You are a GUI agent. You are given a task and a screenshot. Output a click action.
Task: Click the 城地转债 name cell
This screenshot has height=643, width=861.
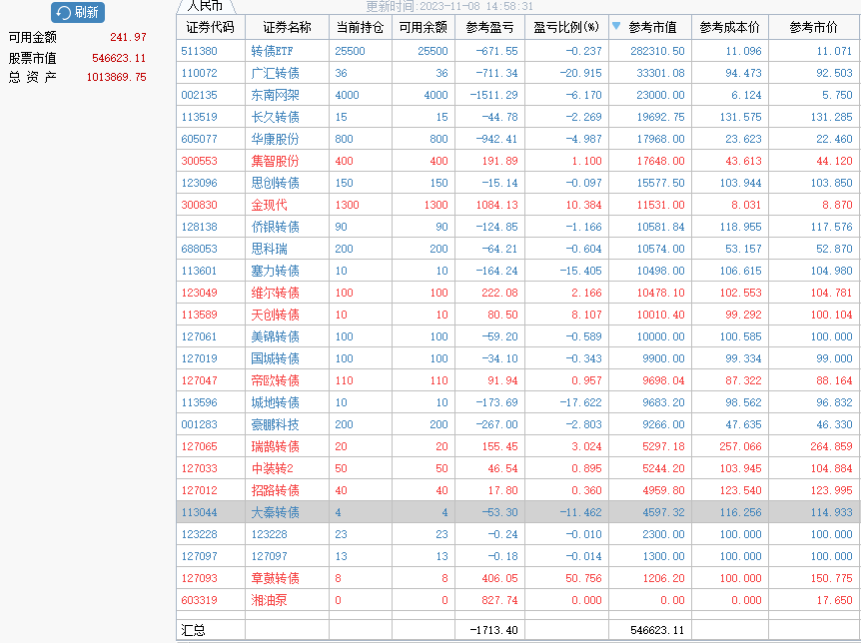click(x=275, y=402)
